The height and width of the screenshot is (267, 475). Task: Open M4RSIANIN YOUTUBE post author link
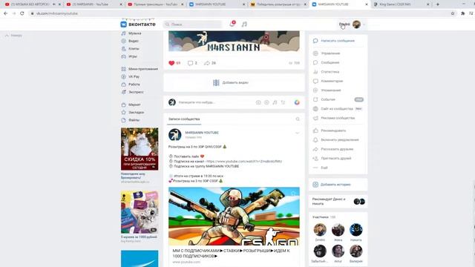tap(202, 133)
